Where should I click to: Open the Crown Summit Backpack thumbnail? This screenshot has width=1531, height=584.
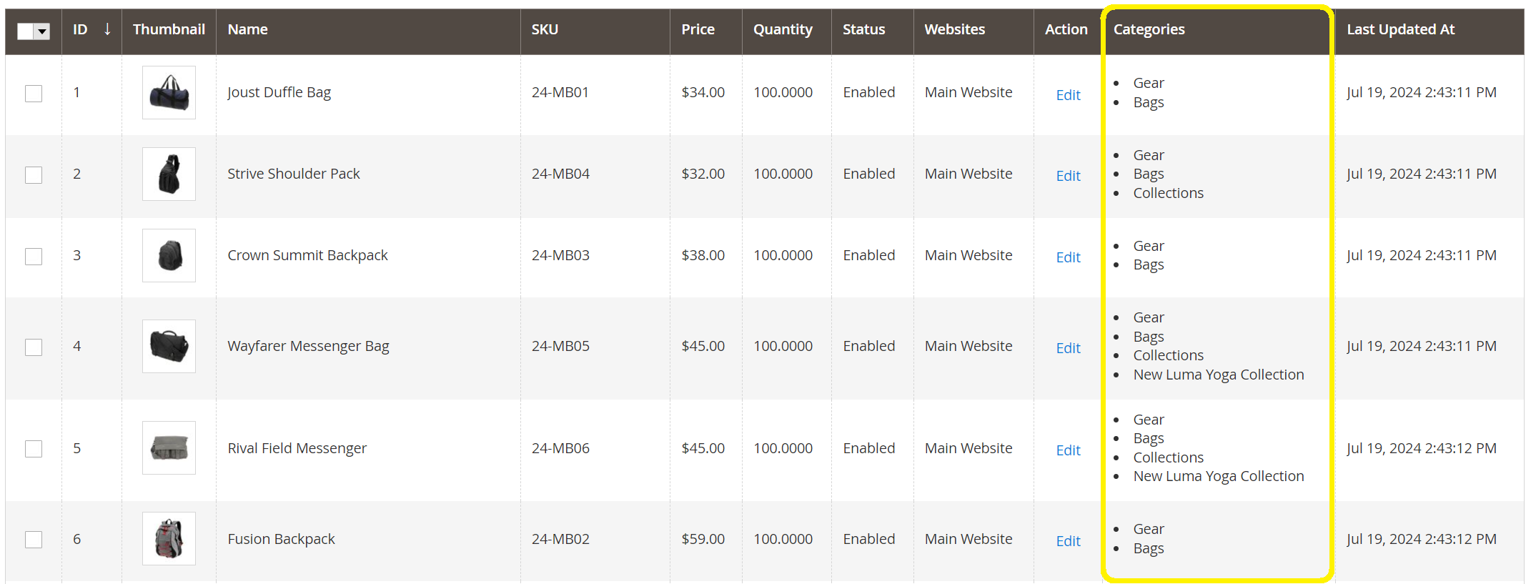point(169,256)
